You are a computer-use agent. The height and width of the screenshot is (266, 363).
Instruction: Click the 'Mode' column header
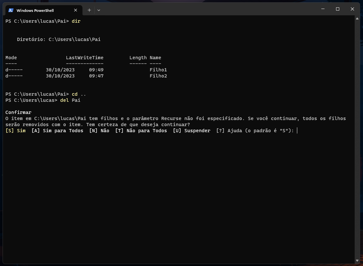coord(11,58)
